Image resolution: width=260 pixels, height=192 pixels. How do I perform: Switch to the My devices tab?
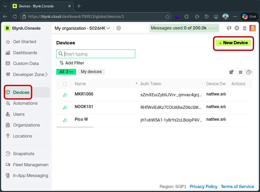(91, 72)
